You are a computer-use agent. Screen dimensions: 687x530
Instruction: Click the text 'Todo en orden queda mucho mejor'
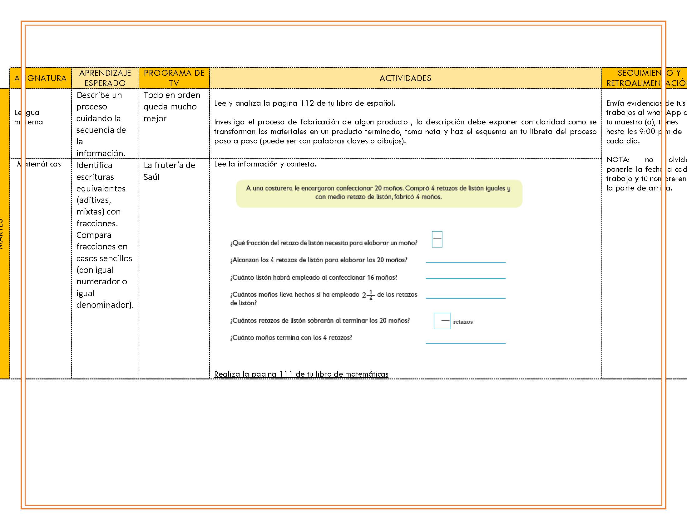[172, 107]
